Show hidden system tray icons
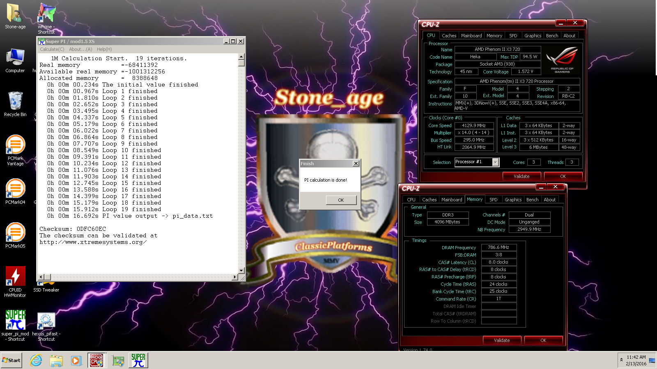Image resolution: width=657 pixels, height=369 pixels. coord(621,360)
